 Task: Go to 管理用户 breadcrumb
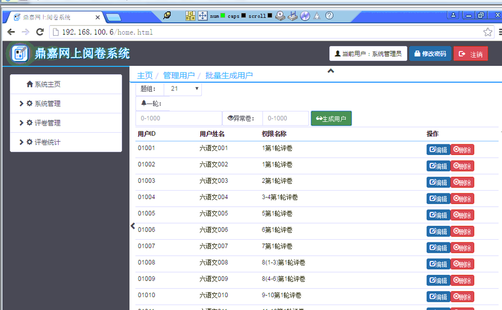click(x=178, y=75)
